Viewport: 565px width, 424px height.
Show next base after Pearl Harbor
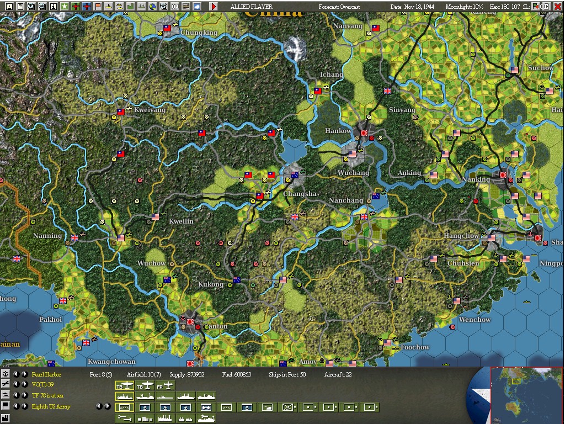(24, 374)
